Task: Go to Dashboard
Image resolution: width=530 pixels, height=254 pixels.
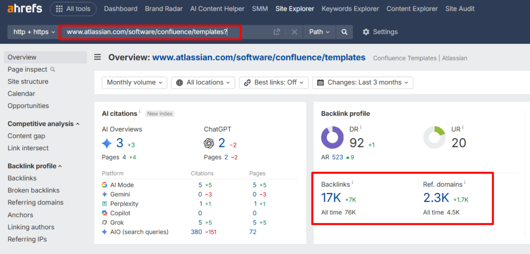Action: coord(121,9)
